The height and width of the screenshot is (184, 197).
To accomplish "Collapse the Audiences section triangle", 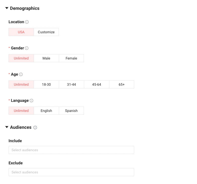I will click(x=7, y=127).
